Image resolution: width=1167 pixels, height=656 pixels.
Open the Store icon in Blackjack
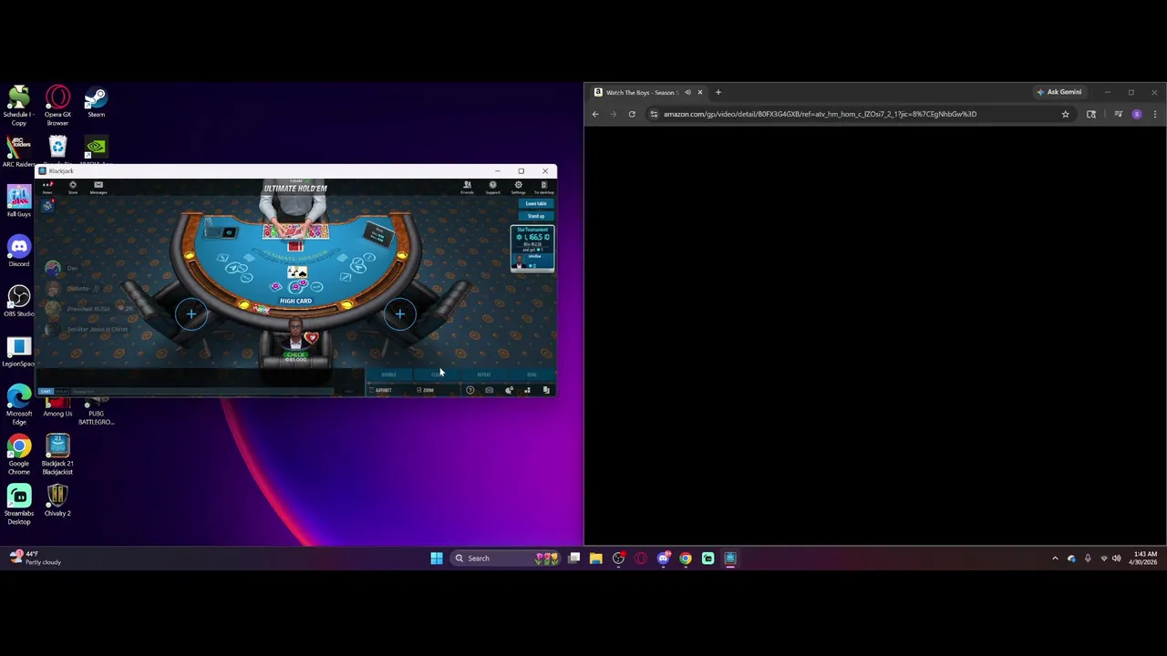(73, 187)
